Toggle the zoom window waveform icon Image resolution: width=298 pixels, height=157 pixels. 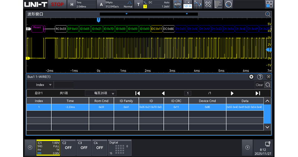pyautogui.click(x=187, y=4)
